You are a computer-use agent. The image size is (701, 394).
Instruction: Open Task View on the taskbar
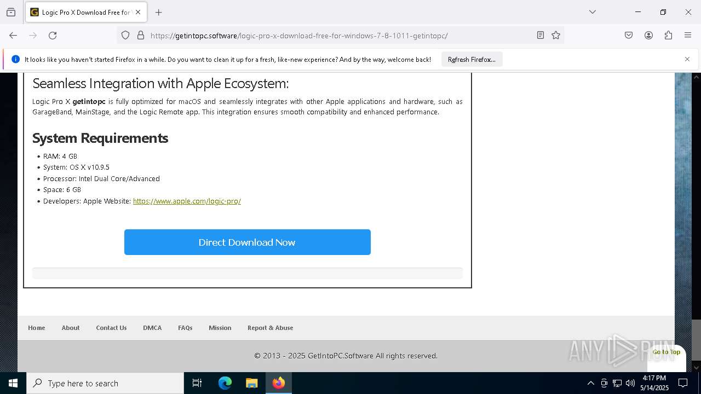(197, 383)
